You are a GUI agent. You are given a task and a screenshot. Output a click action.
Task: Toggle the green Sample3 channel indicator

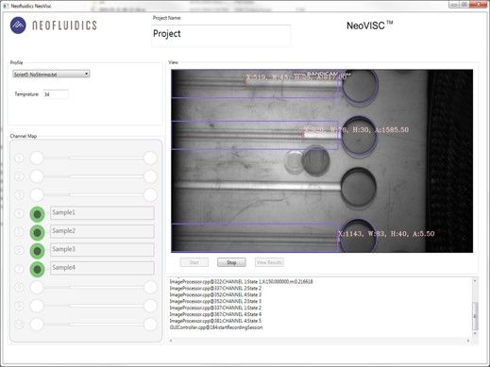[37, 251]
